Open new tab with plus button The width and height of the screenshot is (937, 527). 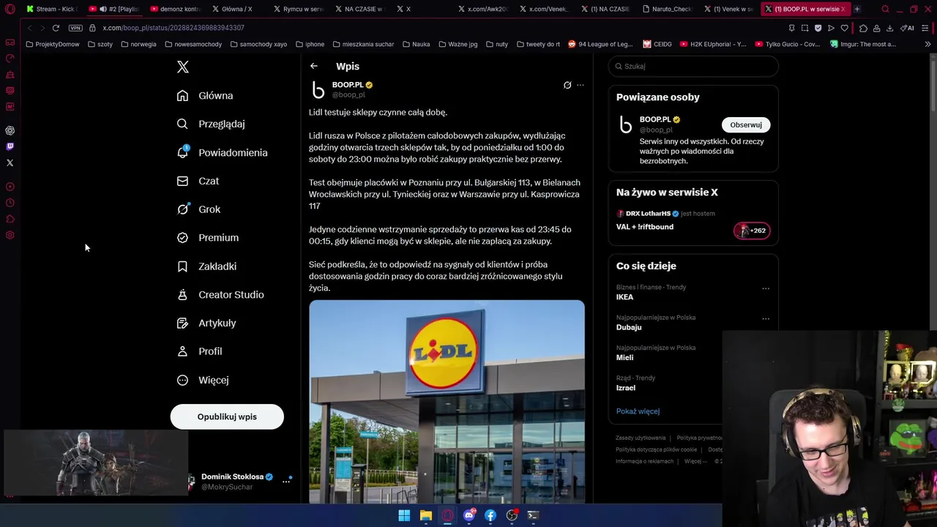[x=856, y=9]
